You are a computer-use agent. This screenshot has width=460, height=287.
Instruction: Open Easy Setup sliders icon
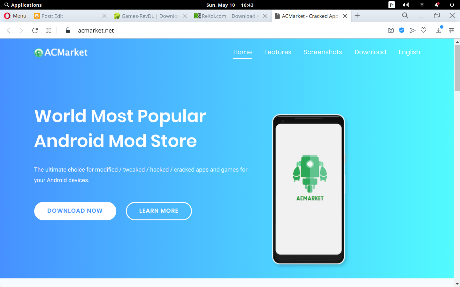[452, 30]
